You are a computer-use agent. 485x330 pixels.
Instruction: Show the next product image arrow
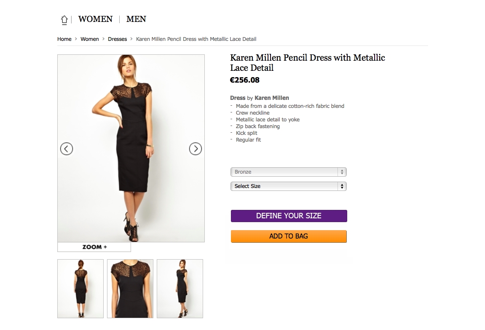coord(196,149)
